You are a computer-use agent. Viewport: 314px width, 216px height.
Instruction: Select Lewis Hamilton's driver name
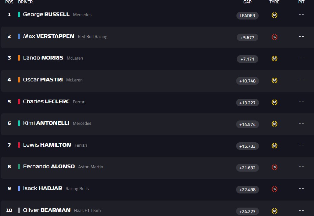47,145
